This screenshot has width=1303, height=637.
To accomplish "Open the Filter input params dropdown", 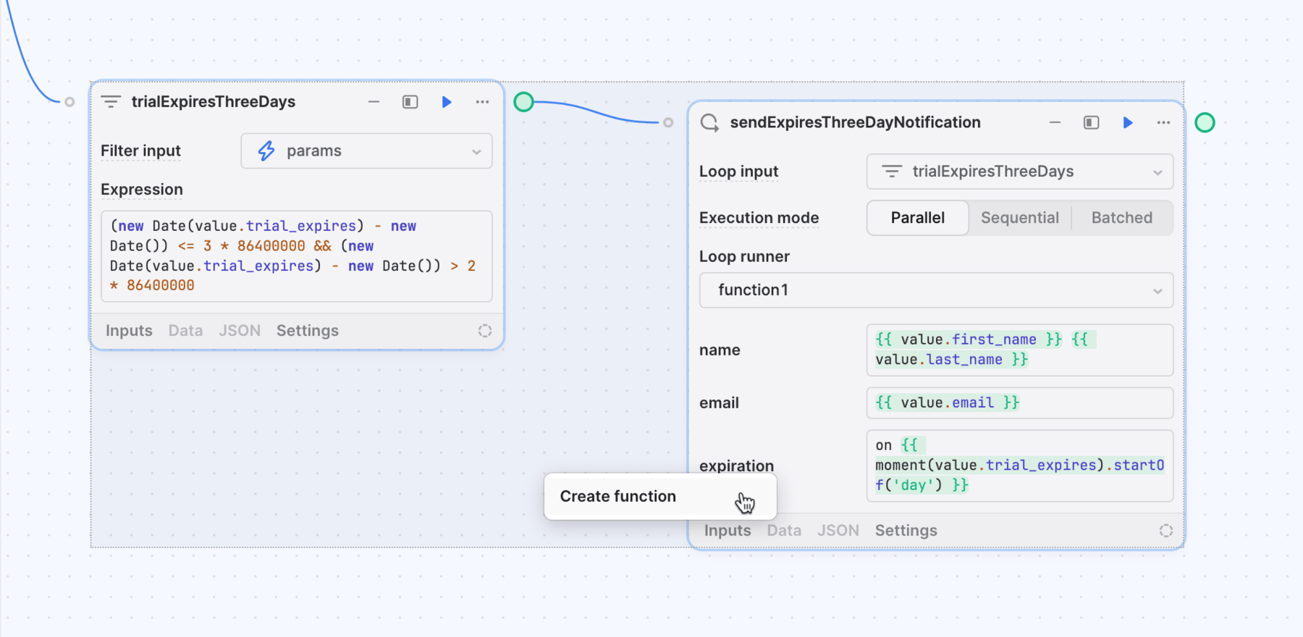I will click(366, 151).
